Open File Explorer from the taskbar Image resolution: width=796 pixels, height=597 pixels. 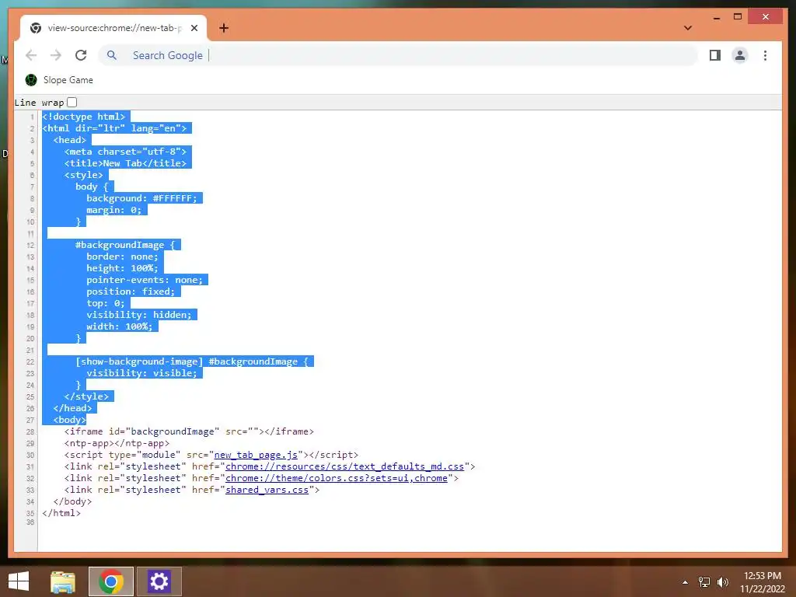63,581
